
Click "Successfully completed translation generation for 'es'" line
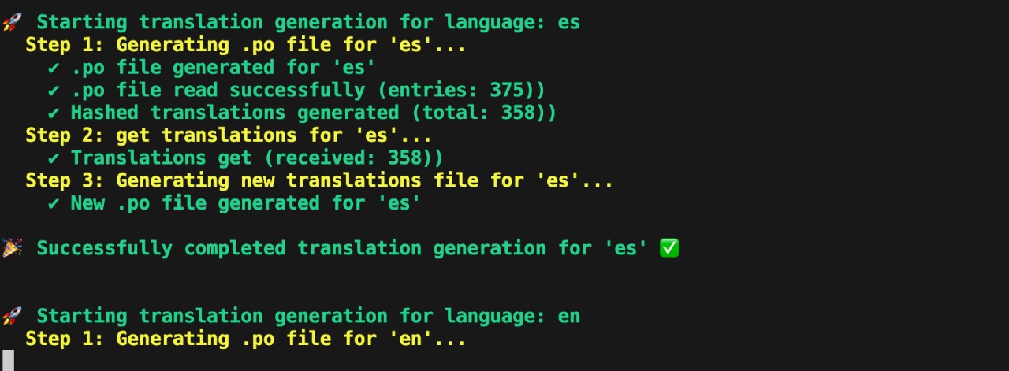[341, 248]
